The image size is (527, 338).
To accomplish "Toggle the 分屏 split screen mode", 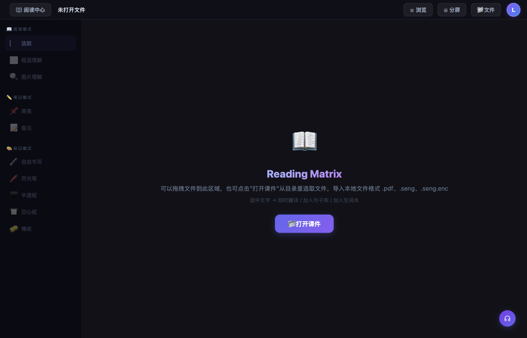I will [x=452, y=10].
